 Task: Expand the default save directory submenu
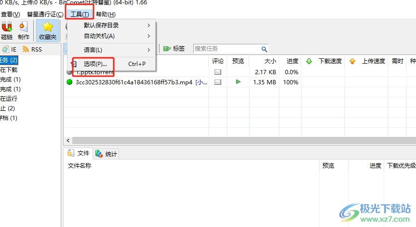point(111,26)
